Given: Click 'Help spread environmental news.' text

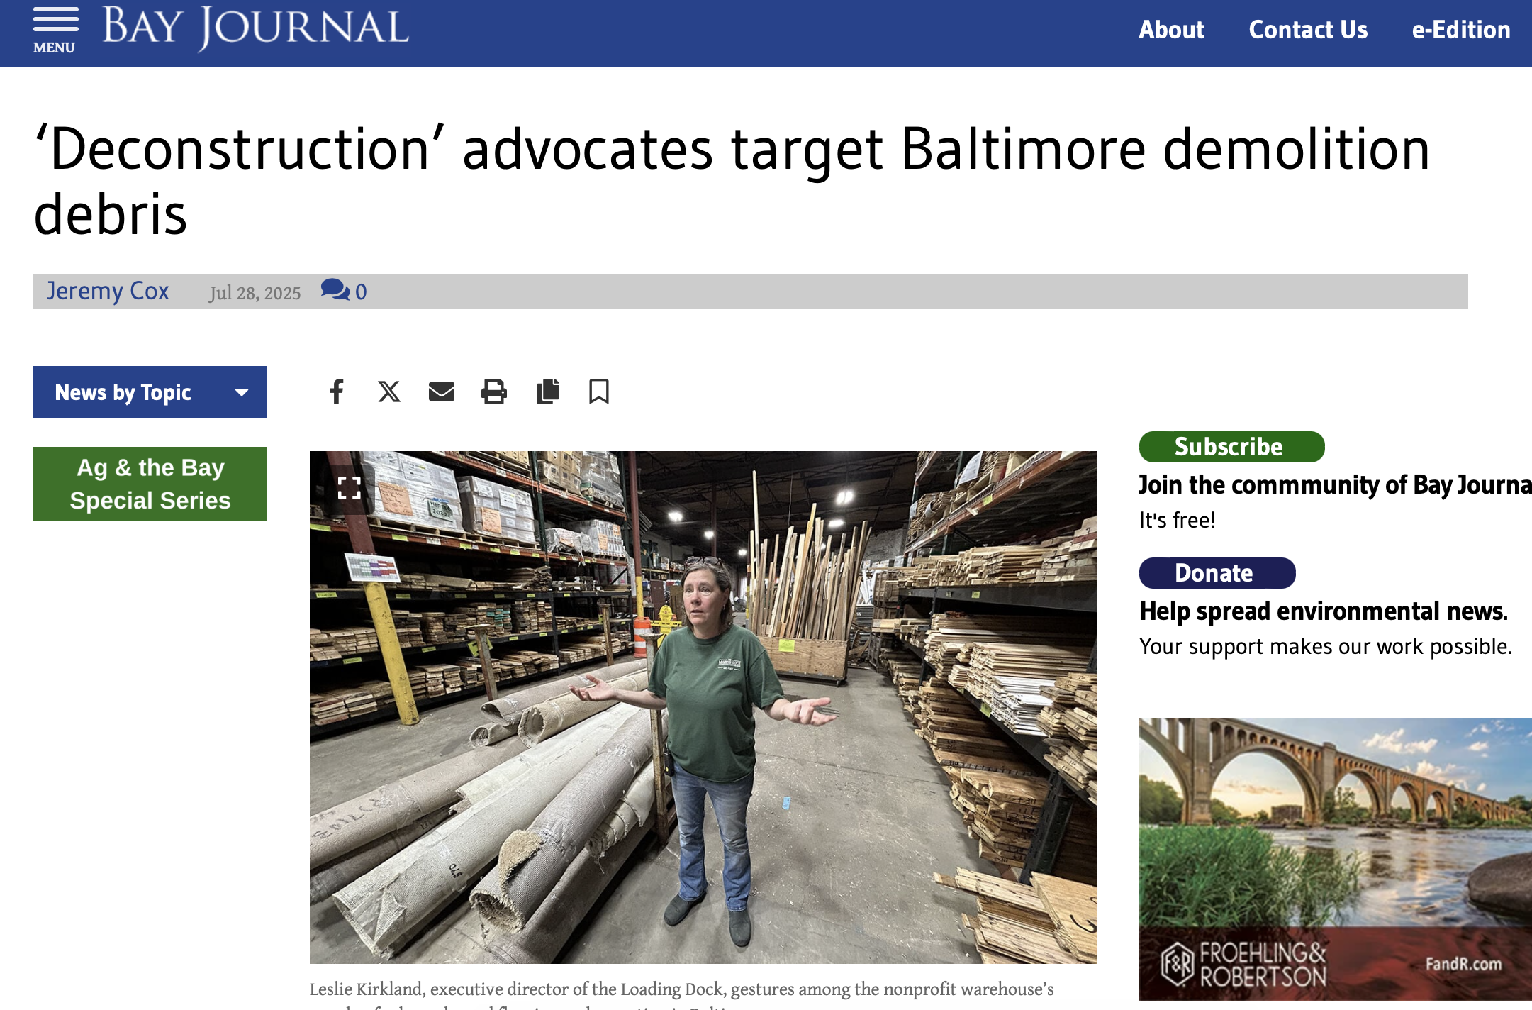Looking at the screenshot, I should click(x=1323, y=611).
